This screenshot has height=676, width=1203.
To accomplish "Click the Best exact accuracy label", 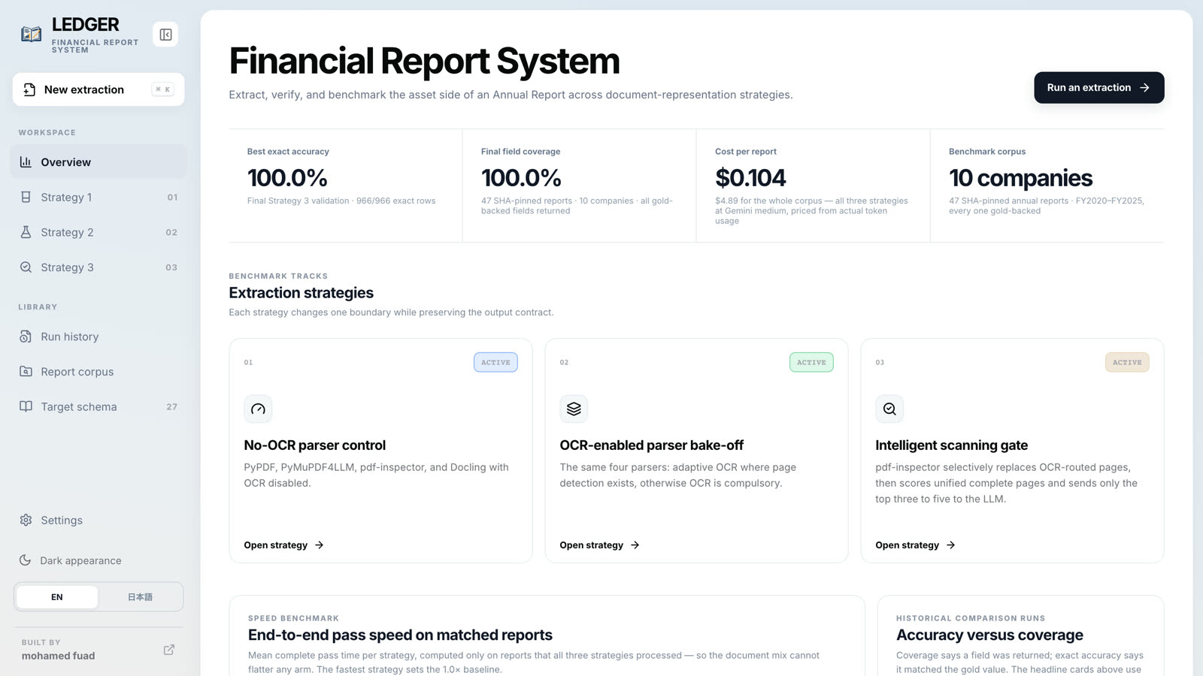I will [x=288, y=152].
